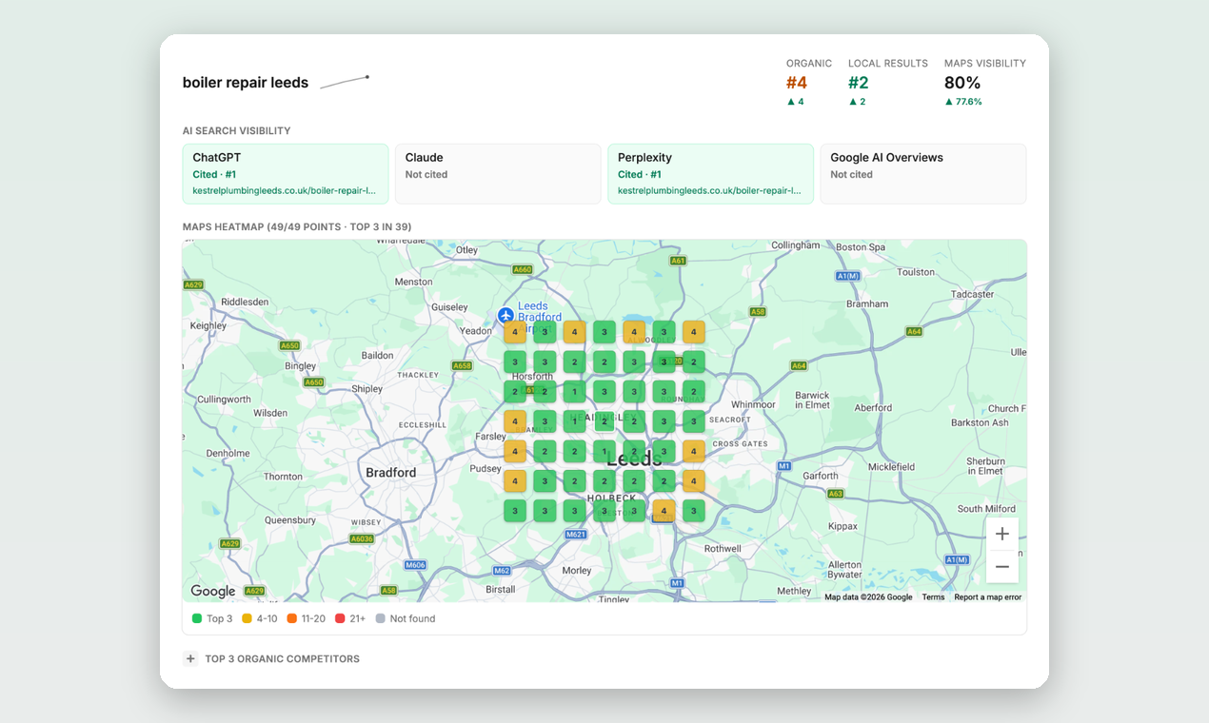
Task: Click the Pudsey town label
Action: 486,468
